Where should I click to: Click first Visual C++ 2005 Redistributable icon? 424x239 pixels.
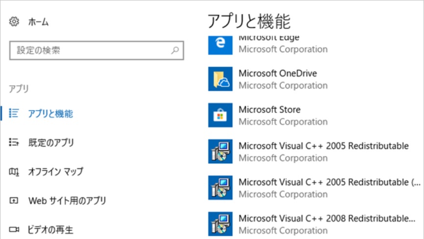click(x=220, y=151)
